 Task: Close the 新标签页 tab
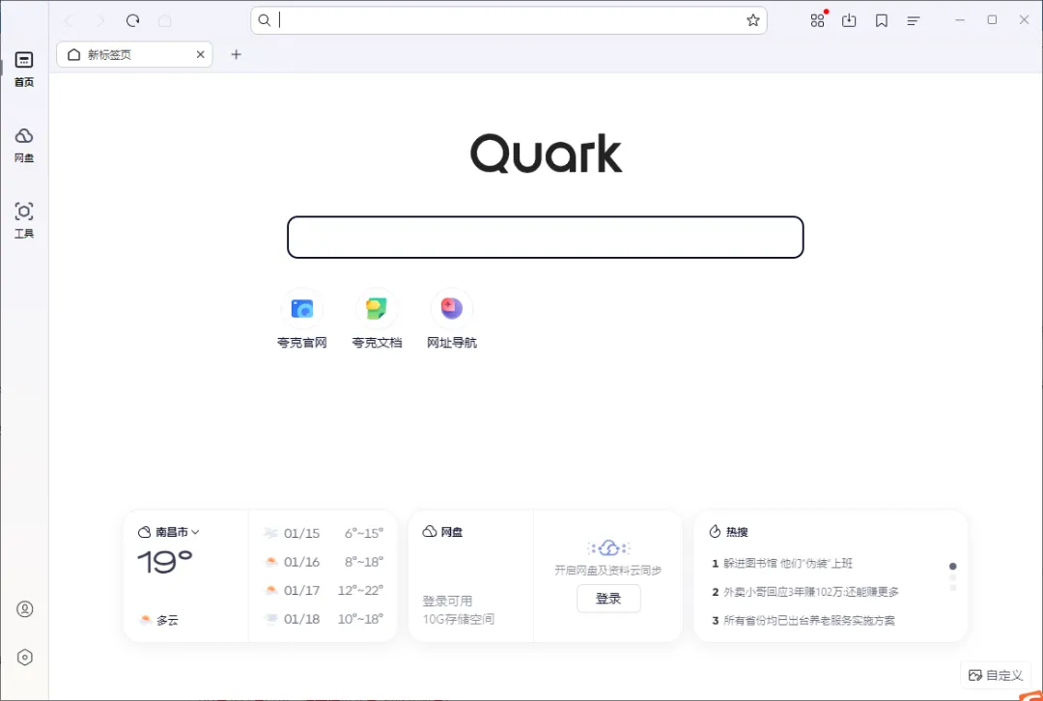coord(200,54)
